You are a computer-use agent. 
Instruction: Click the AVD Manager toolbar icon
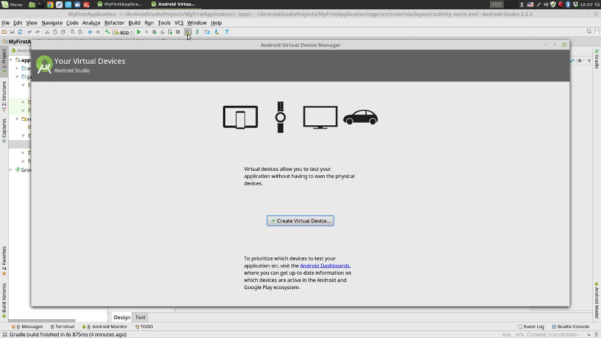[x=187, y=32]
